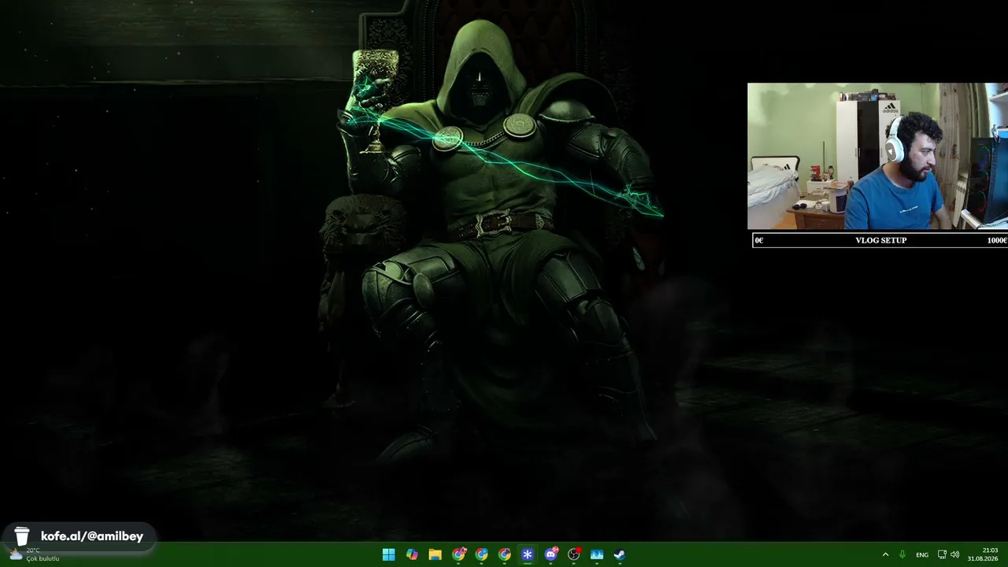The width and height of the screenshot is (1008, 567).
Task: Show hidden system tray icons
Action: point(885,554)
